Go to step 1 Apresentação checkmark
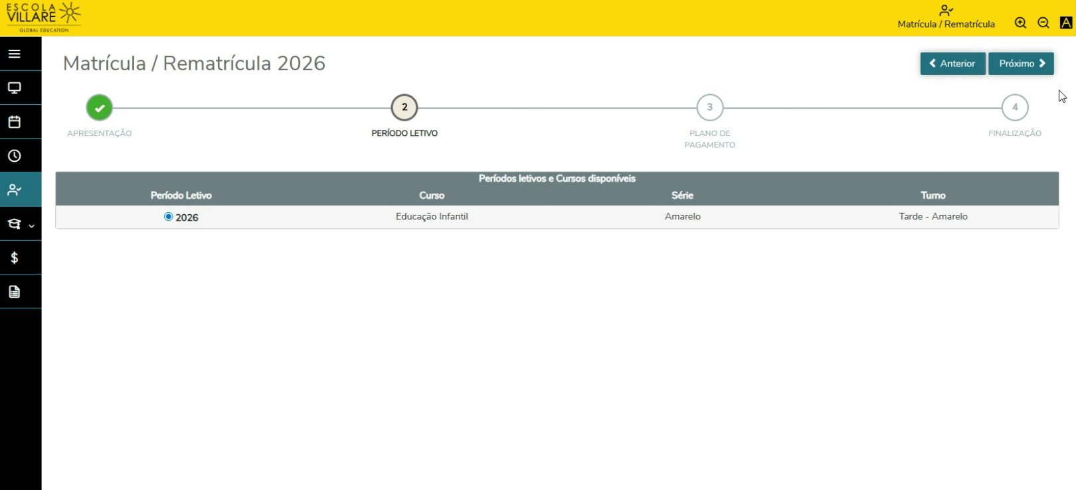Screen dimensions: 1076x490 click(100, 107)
